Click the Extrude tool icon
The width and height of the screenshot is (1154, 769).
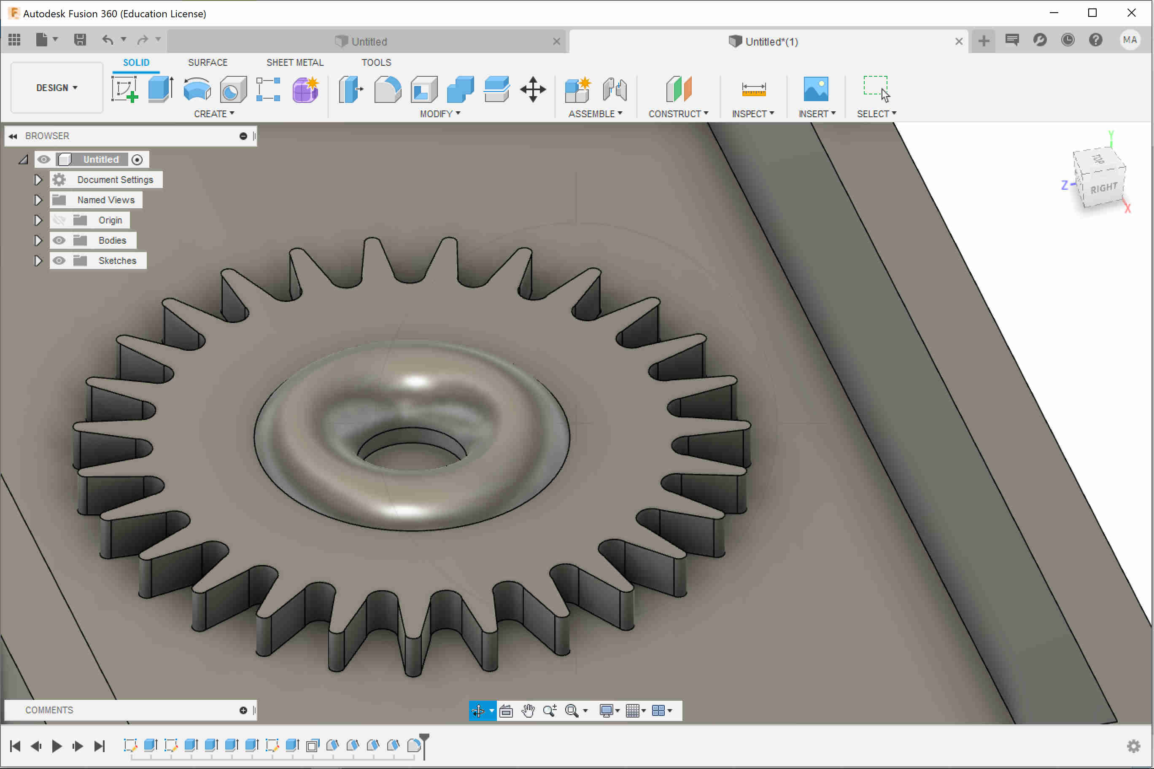[160, 89]
